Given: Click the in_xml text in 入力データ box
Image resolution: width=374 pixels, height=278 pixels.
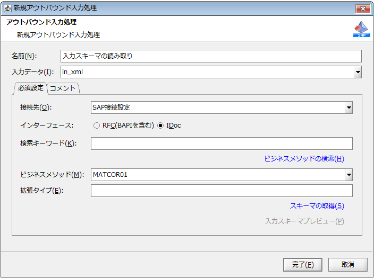Looking at the screenshot, I should [73, 72].
